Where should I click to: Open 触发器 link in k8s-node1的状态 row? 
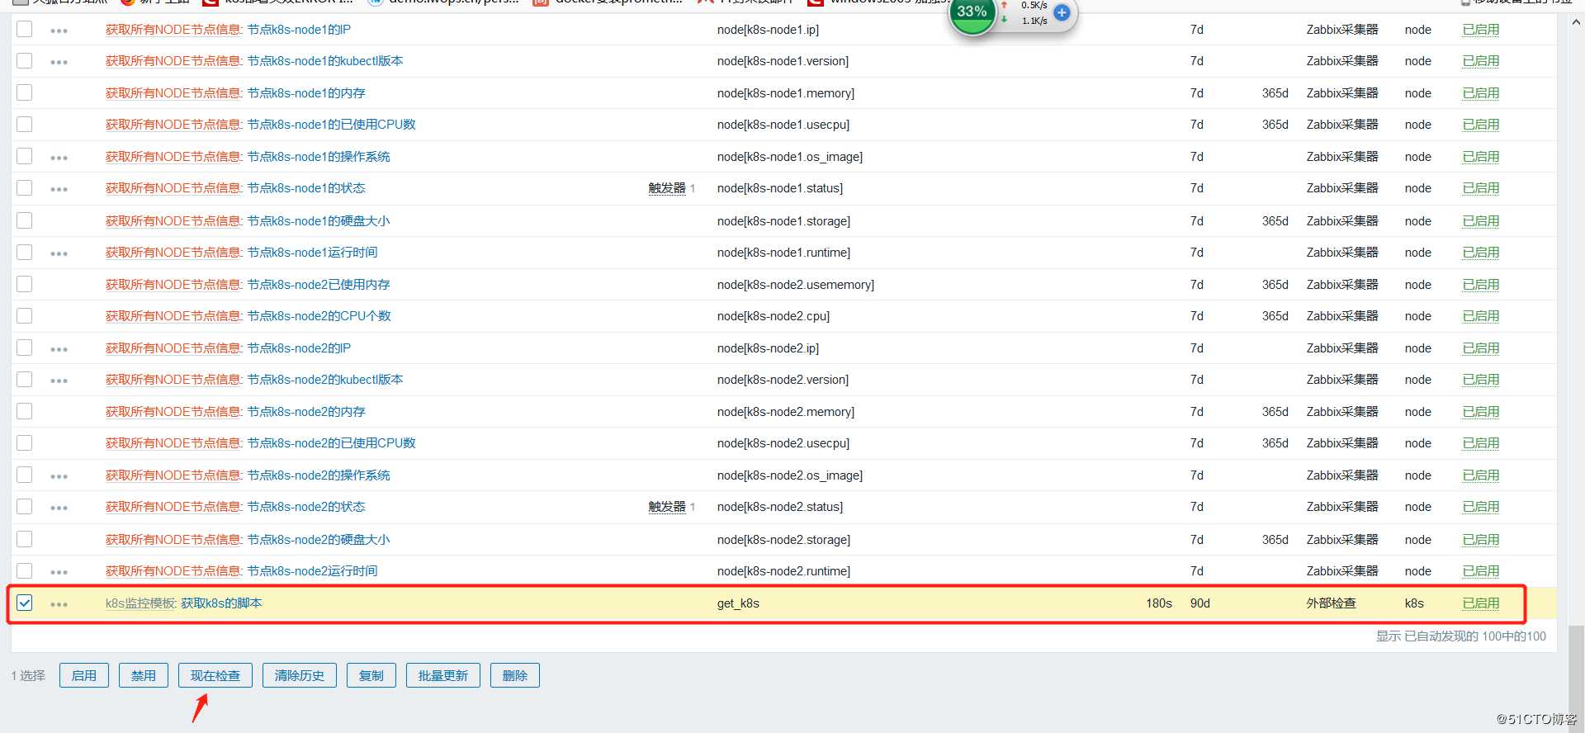[x=667, y=188]
